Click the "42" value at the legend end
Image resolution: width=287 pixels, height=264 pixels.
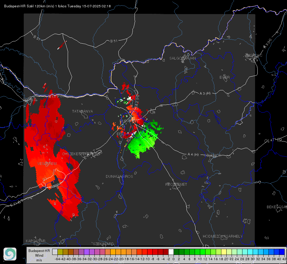tap(284, 259)
